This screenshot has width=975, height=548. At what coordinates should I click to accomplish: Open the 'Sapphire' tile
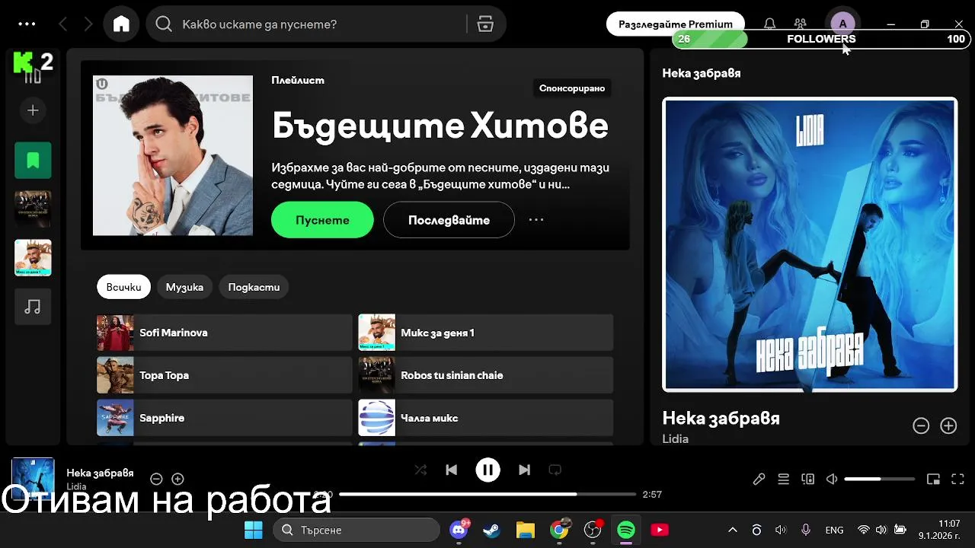(225, 418)
